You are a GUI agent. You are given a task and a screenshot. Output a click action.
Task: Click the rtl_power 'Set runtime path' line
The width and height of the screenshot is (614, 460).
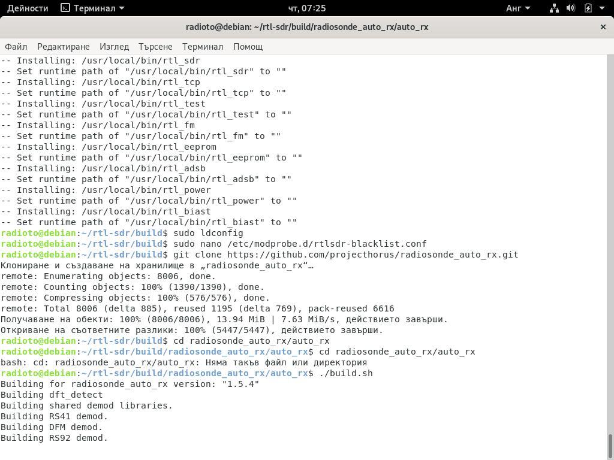[x=149, y=201]
